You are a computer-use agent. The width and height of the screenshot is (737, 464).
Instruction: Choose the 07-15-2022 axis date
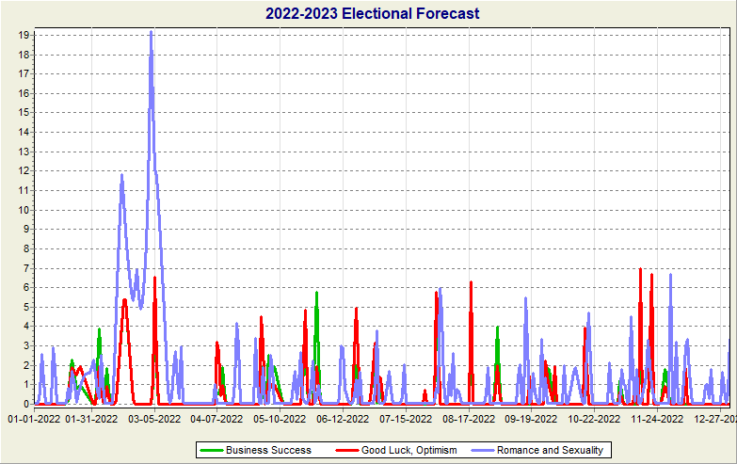406,418
